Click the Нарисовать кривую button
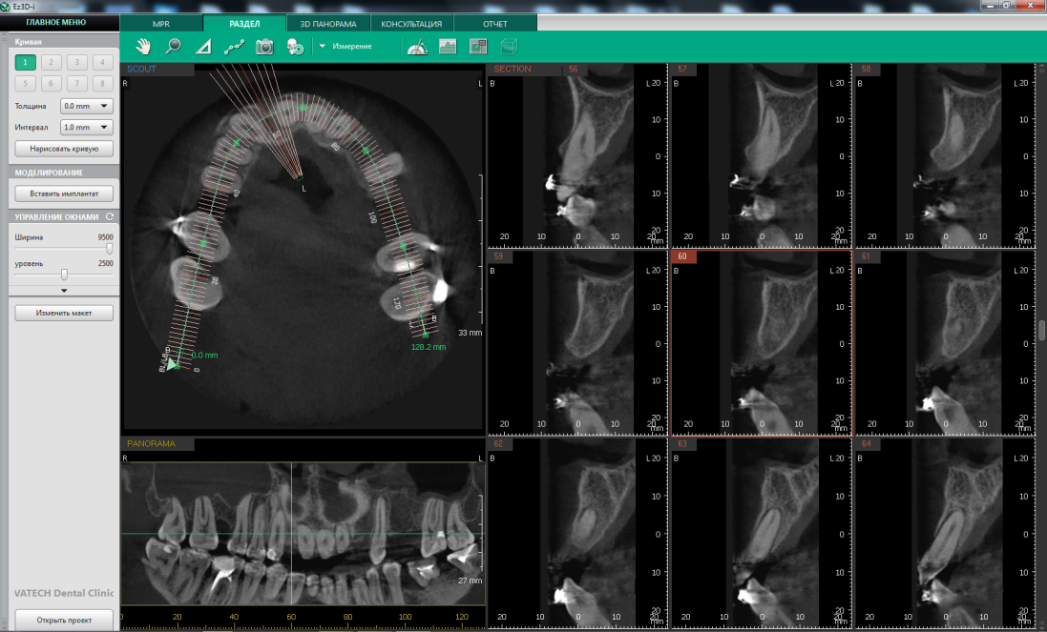The image size is (1047, 632). click(x=64, y=149)
